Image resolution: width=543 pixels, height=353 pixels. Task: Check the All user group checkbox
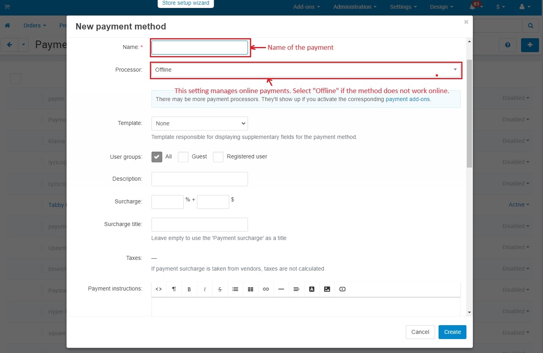point(157,157)
